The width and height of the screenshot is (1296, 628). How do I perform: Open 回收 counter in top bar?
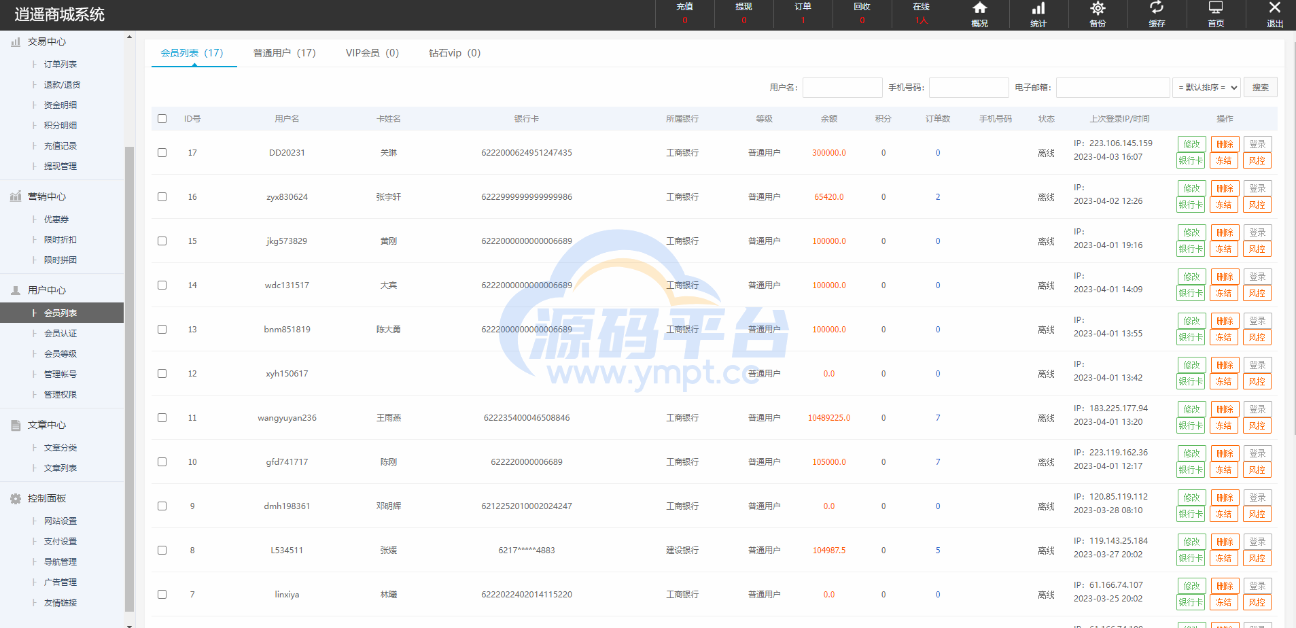tap(862, 14)
